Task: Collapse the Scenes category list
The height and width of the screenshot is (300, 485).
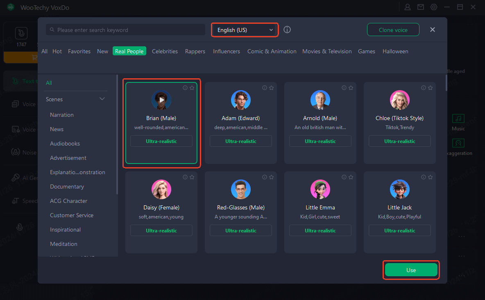Action: pos(102,99)
